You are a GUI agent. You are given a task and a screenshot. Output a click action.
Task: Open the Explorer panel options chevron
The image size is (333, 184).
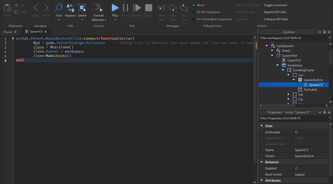[x=320, y=32]
